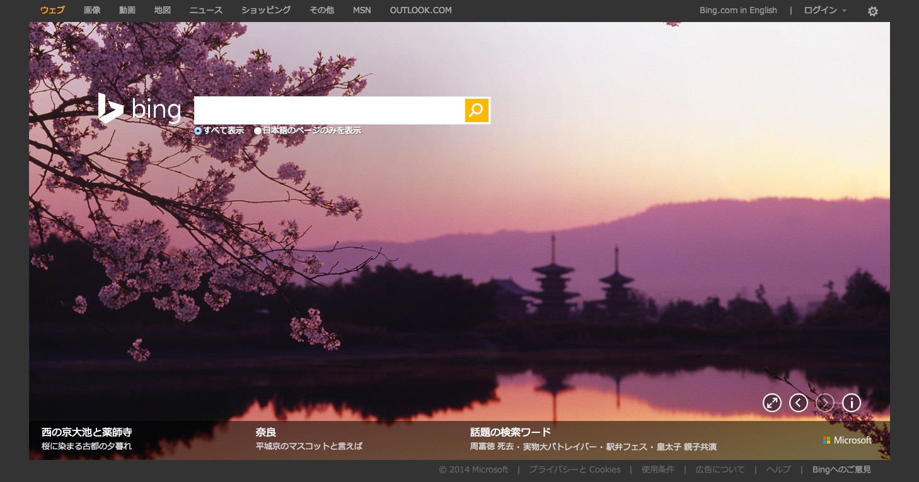Click the Bing.com in English link
The image size is (919, 482).
point(738,11)
